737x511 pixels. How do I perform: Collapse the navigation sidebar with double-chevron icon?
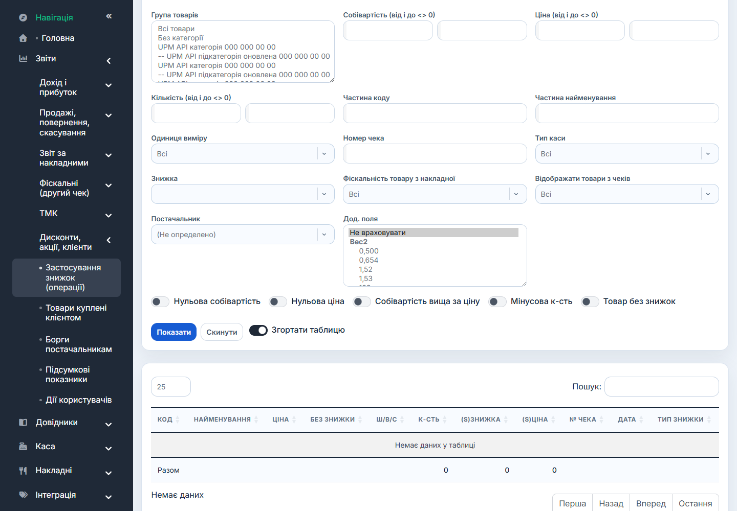point(109,16)
